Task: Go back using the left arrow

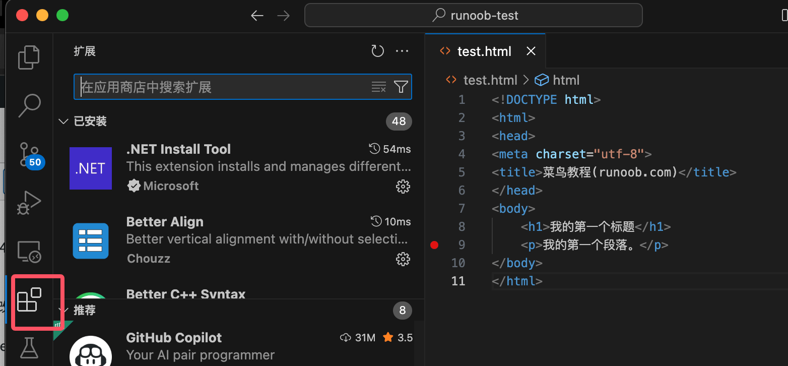Action: click(x=257, y=16)
